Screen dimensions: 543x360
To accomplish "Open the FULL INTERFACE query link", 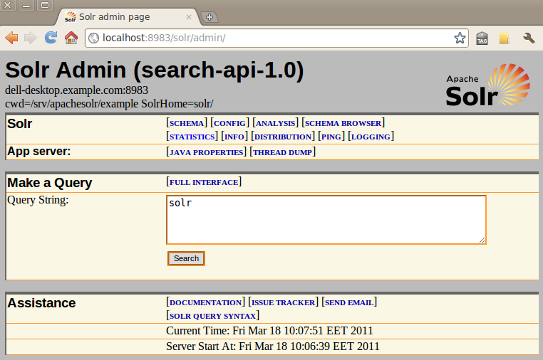I will (204, 182).
